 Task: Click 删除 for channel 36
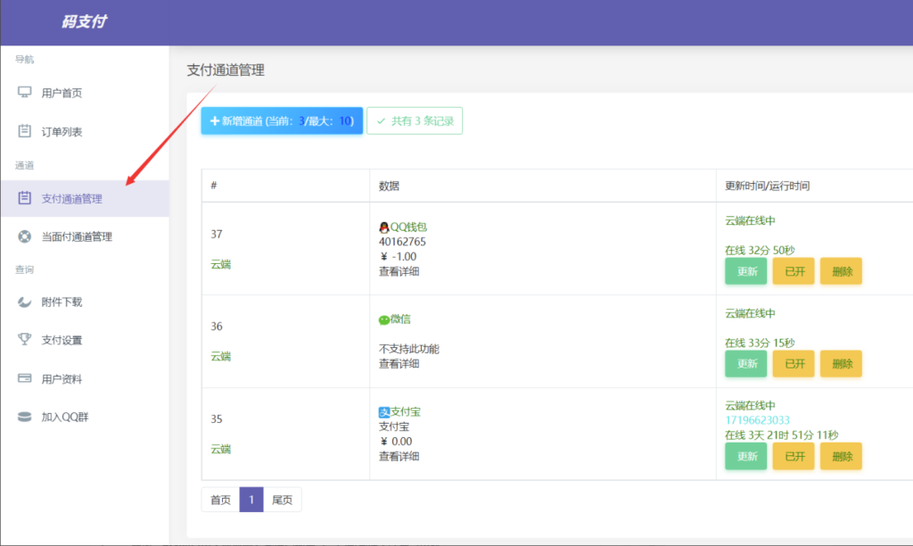point(841,364)
